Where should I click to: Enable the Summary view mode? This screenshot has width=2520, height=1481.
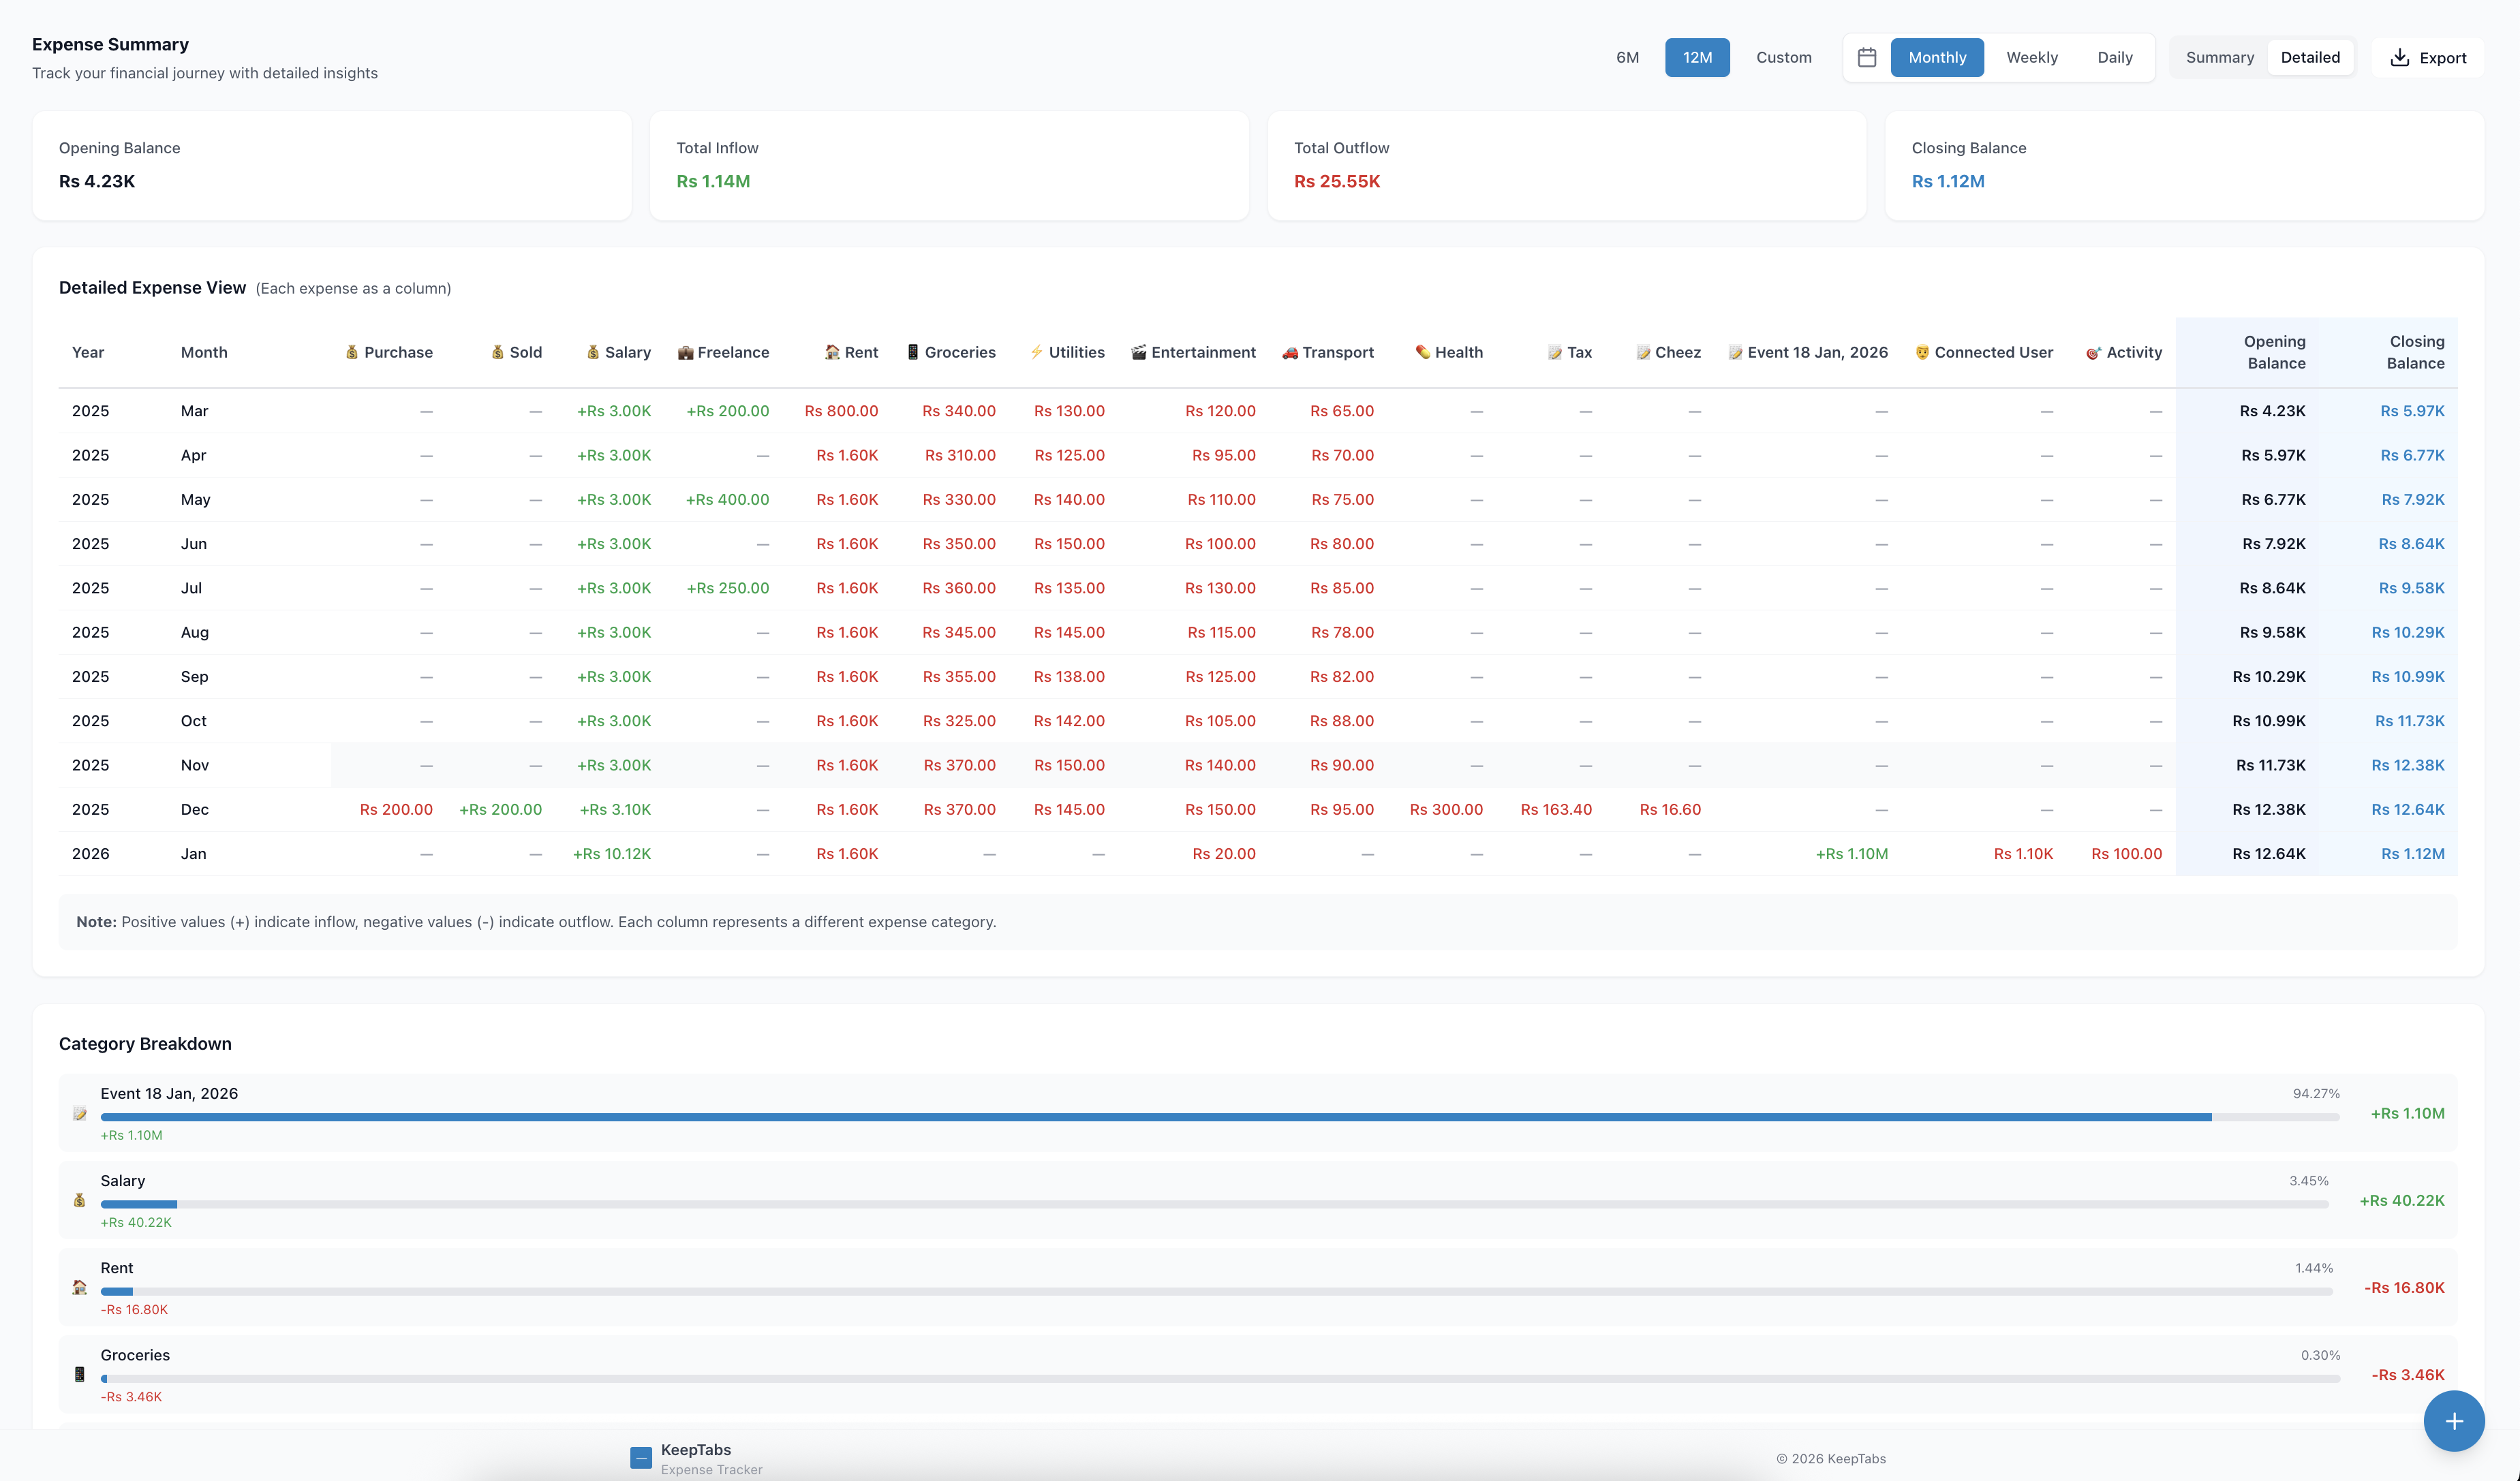click(x=2220, y=57)
